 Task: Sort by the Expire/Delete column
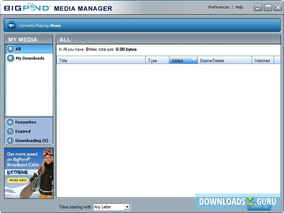click(225, 60)
